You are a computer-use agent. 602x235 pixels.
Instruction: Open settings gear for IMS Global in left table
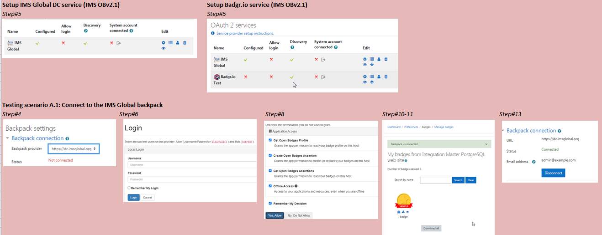pos(164,43)
